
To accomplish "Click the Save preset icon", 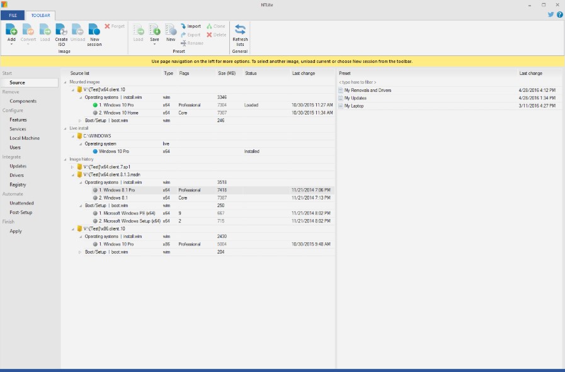I will click(154, 30).
